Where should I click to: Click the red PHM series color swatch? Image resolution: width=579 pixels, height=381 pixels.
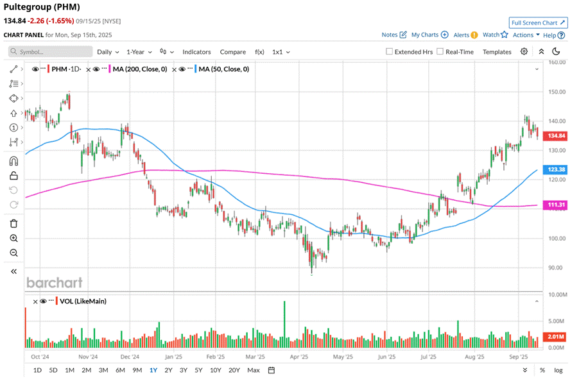pyautogui.click(x=48, y=69)
